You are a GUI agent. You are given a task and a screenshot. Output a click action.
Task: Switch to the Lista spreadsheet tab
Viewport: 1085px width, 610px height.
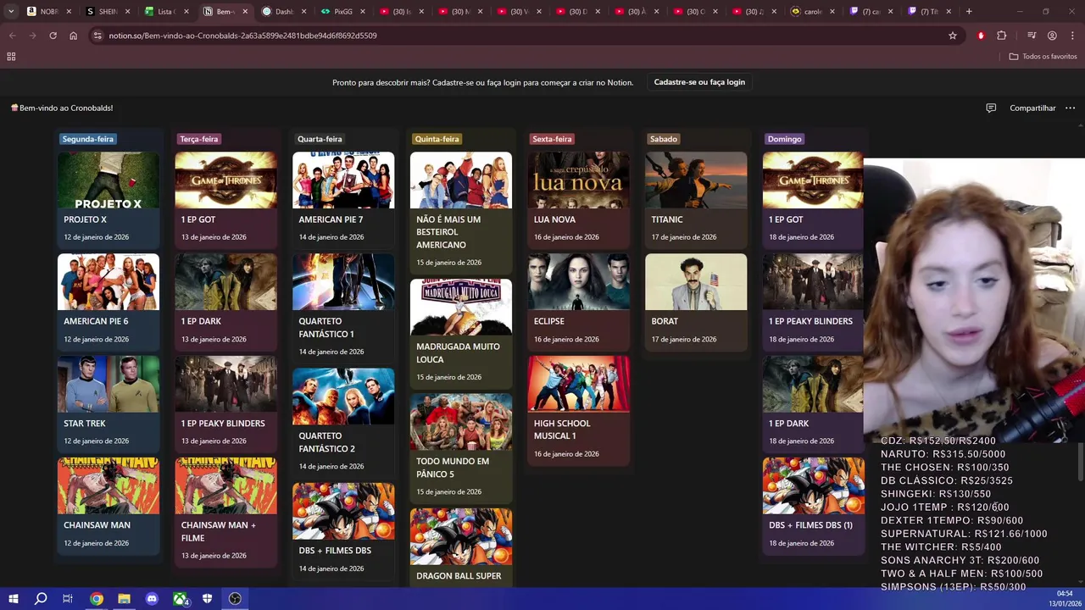(165, 12)
